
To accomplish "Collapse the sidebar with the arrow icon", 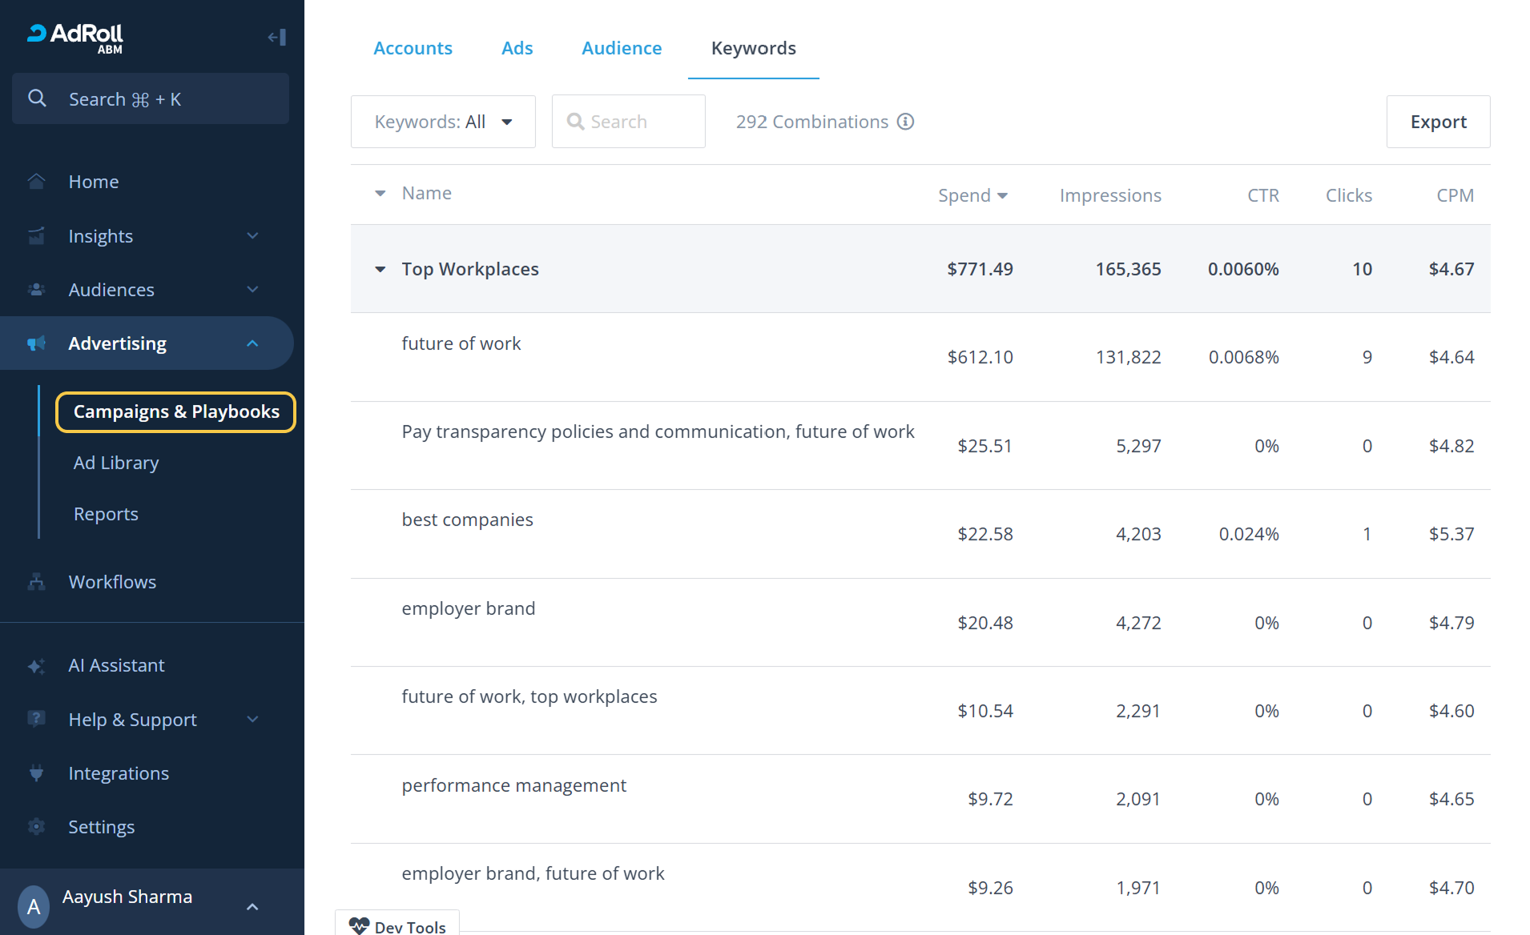I will tap(276, 37).
